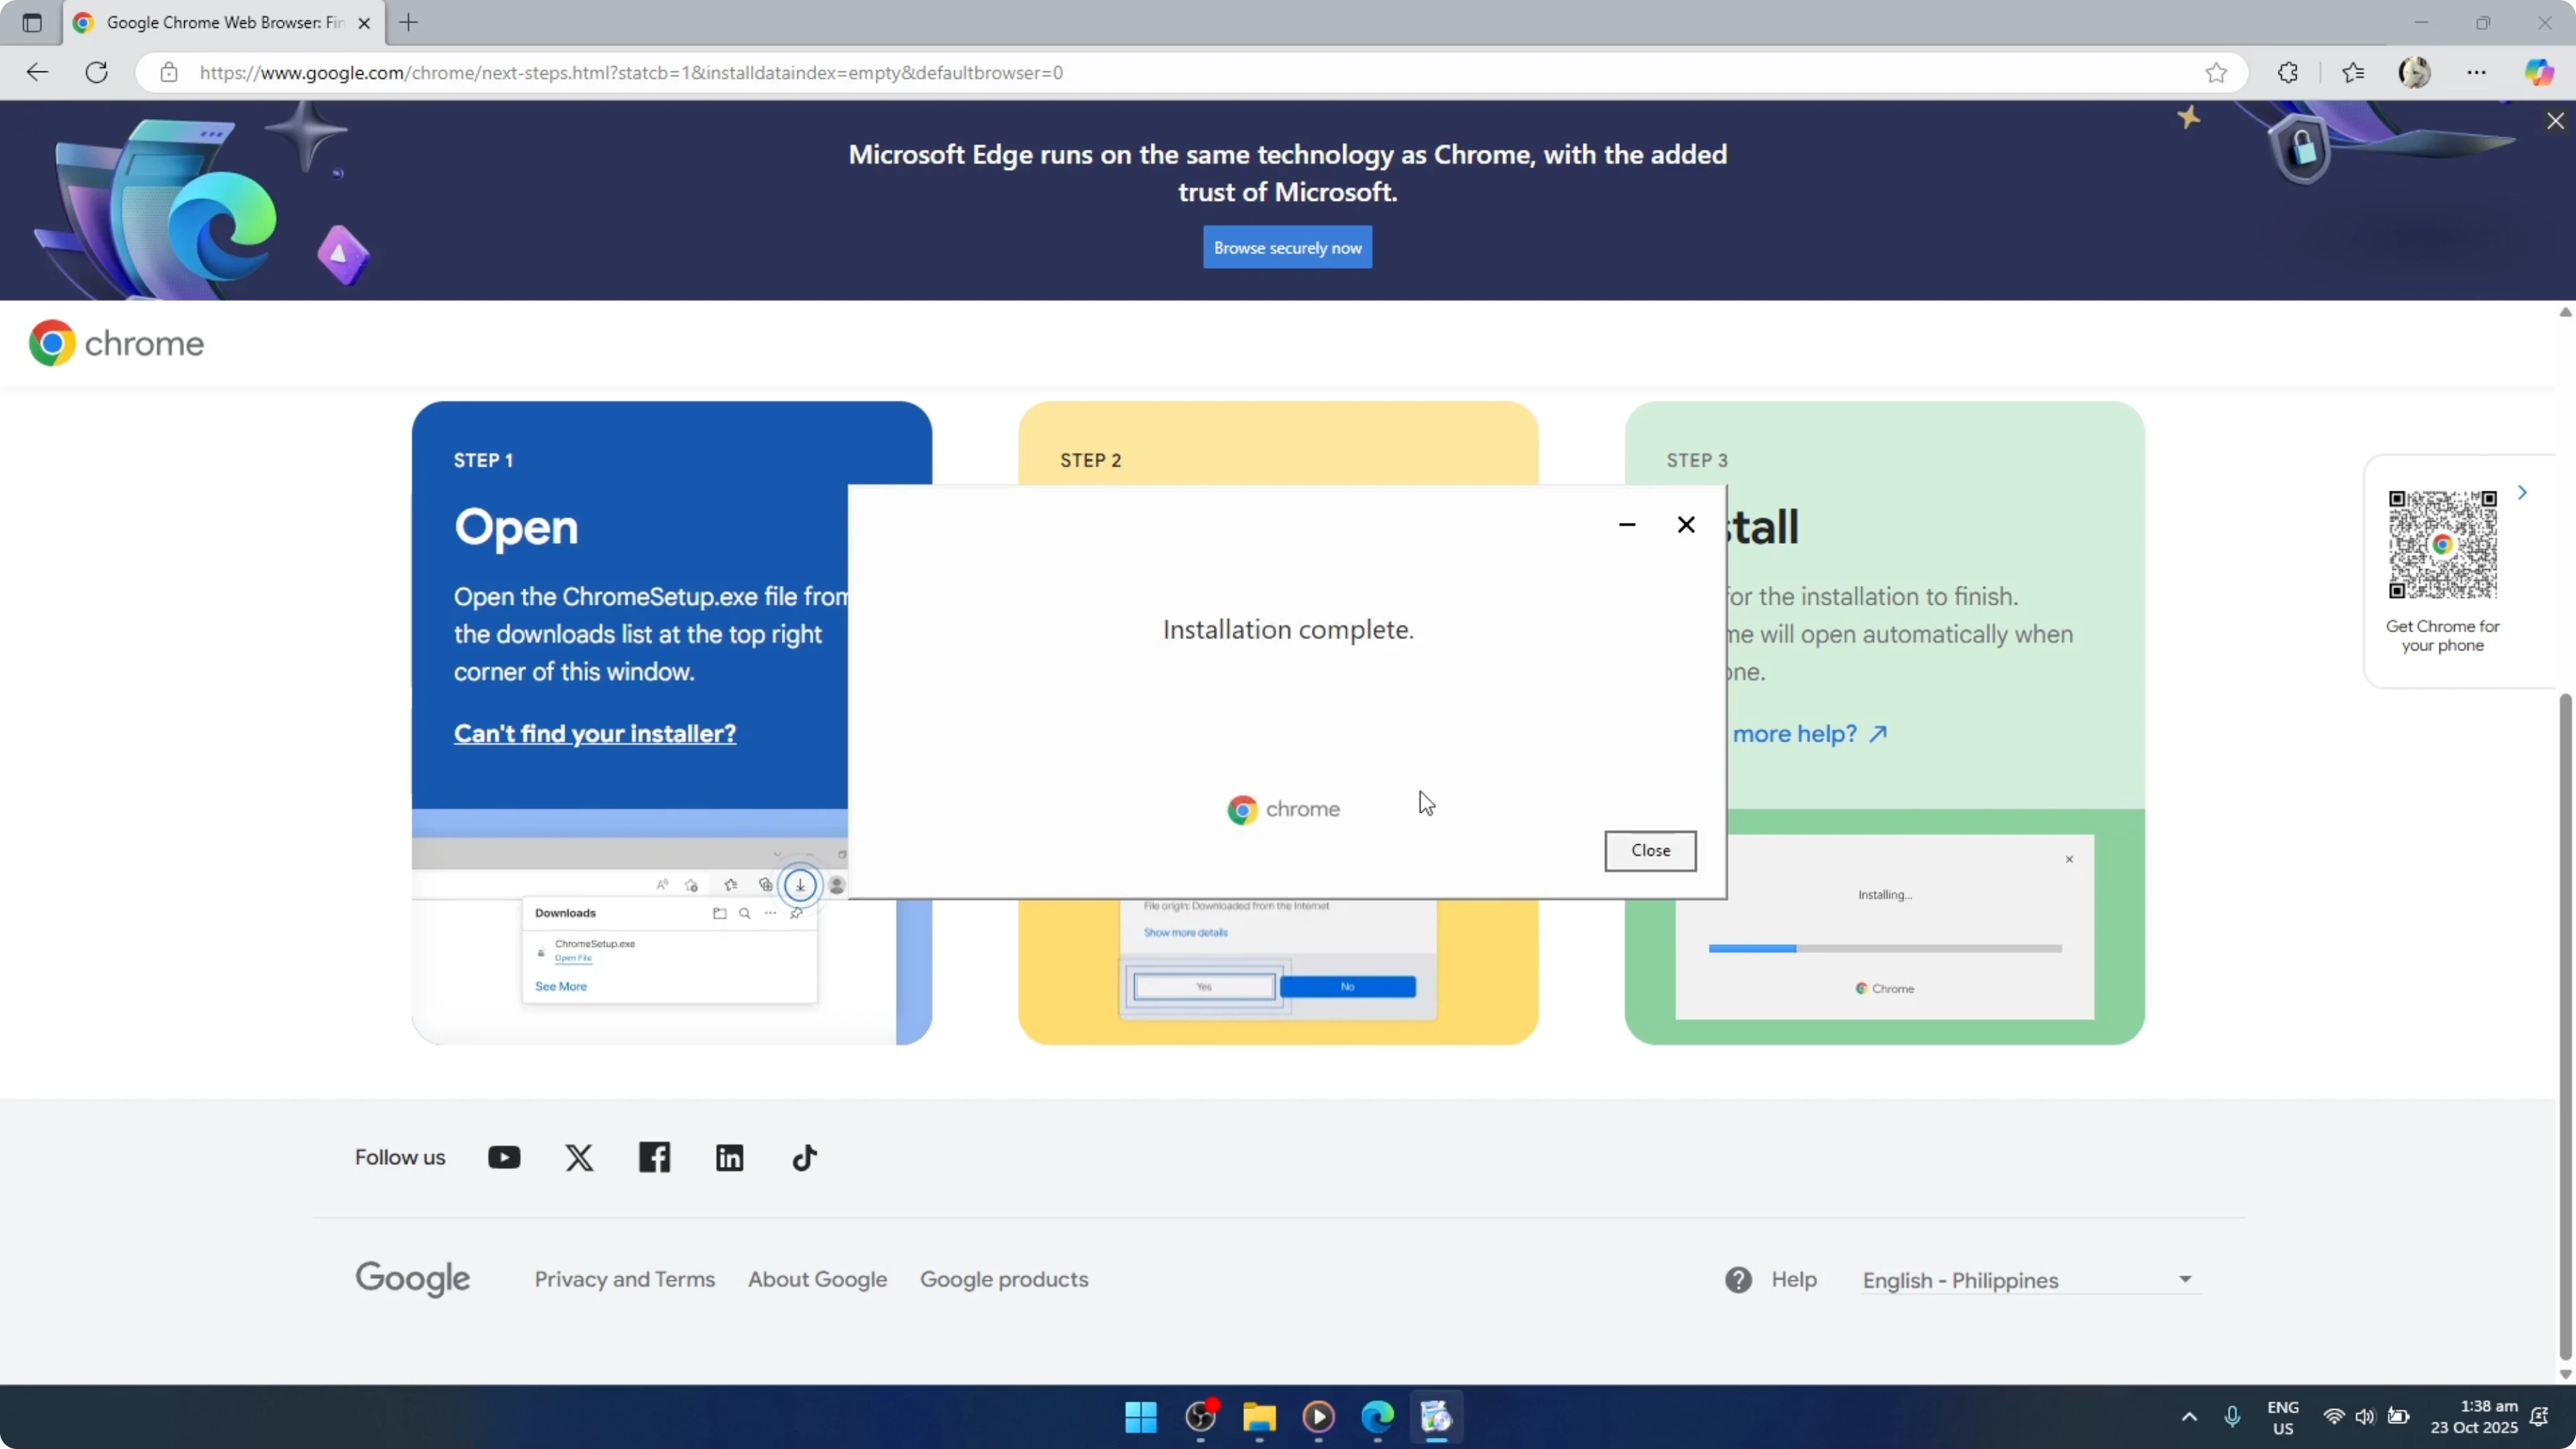Viewport: 2576px width, 1449px height.
Task: Close the installer dialog with X
Action: [1686, 524]
